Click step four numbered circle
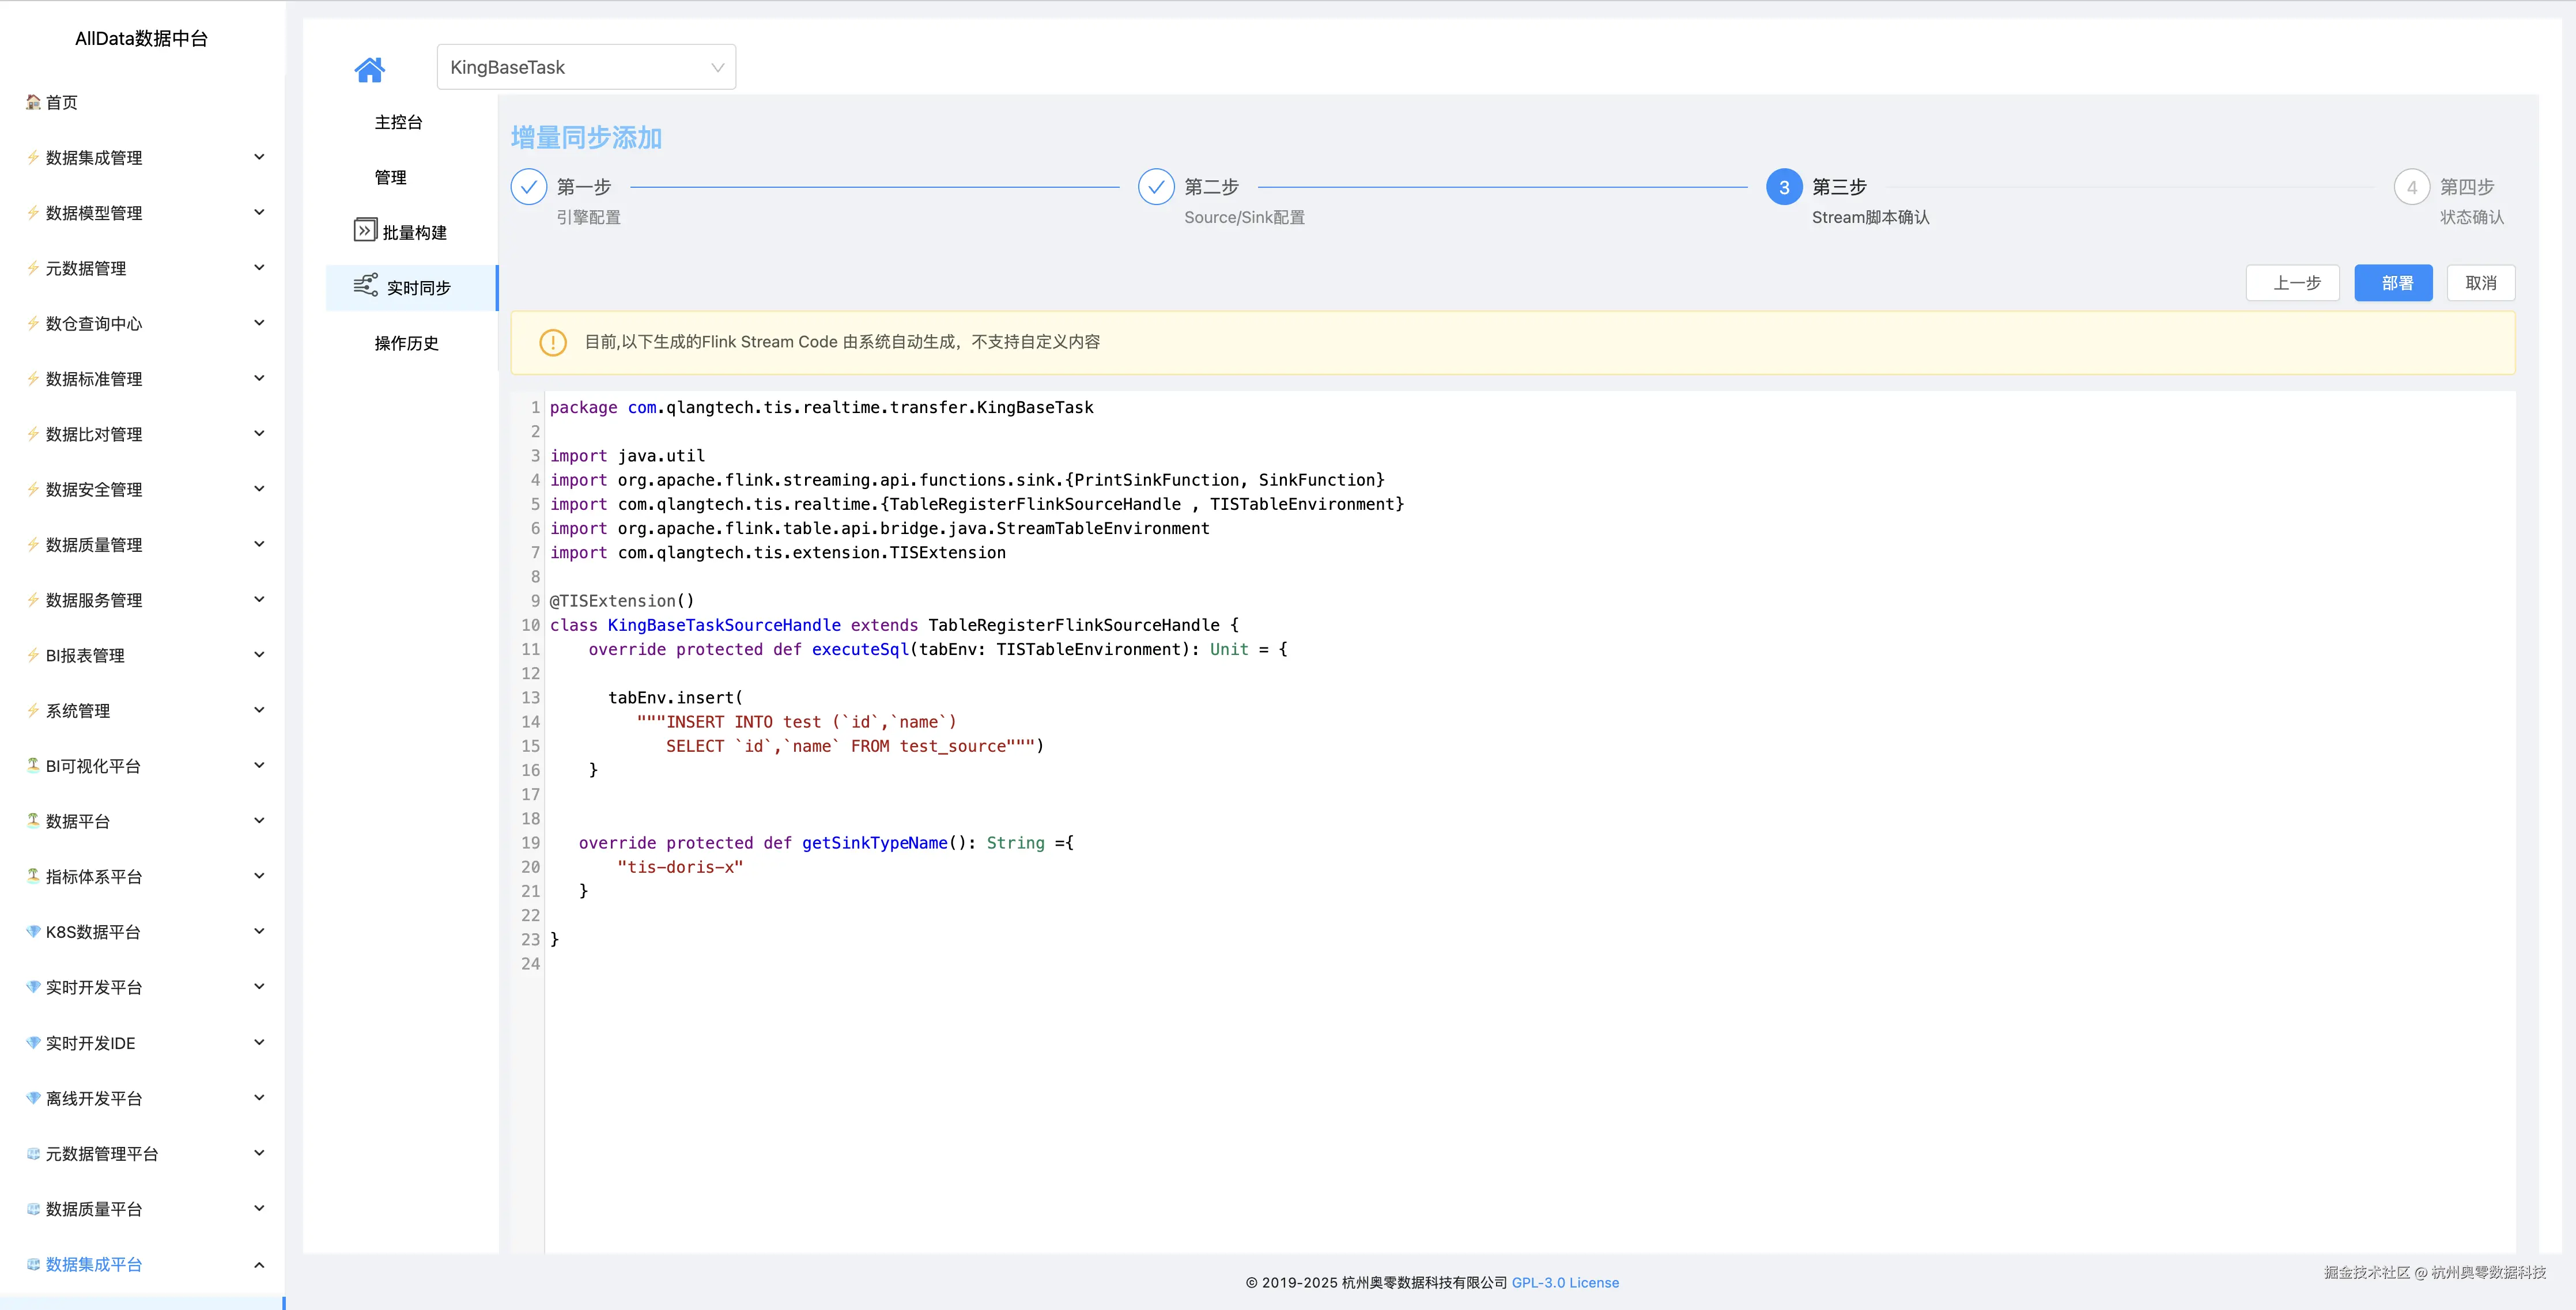Viewport: 2576px width, 1310px height. (x=2411, y=187)
